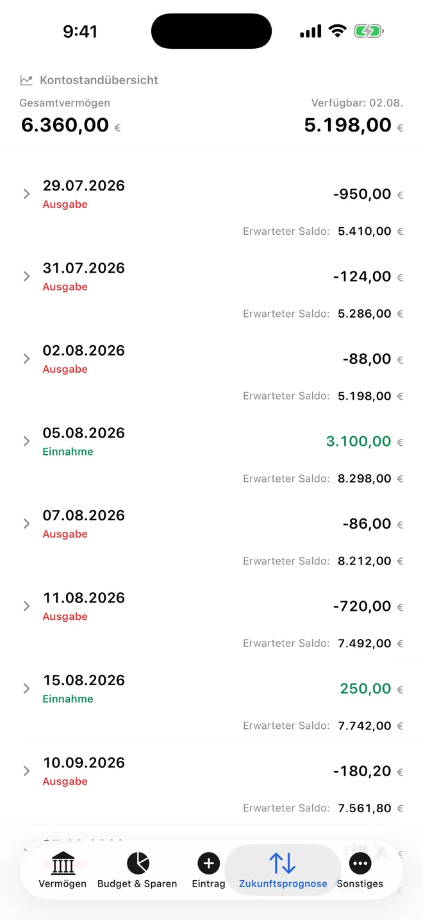Switch to the Vermögen tab label
Viewport: 423px width, 920px height.
[x=63, y=884]
